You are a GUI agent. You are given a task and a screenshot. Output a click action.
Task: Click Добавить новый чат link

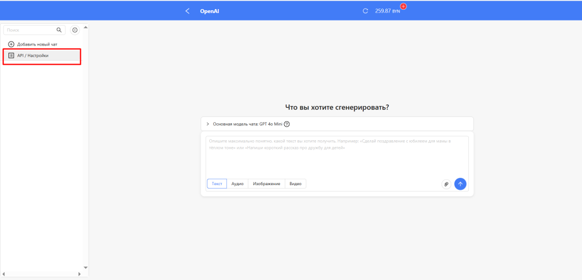pyautogui.click(x=37, y=44)
